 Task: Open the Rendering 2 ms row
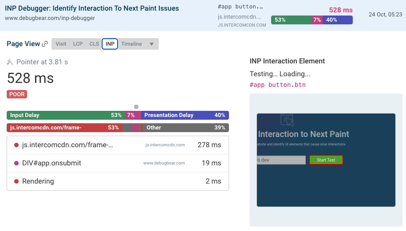(118, 181)
